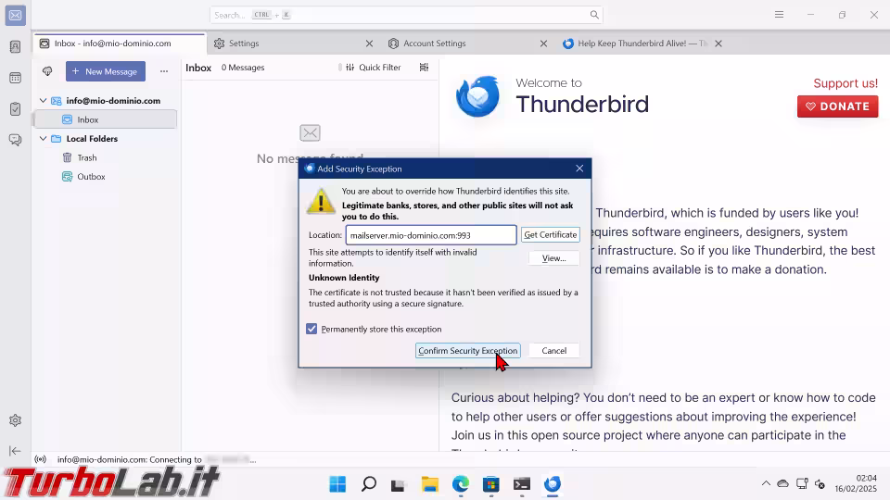The height and width of the screenshot is (500, 890).
Task: Open message list display options icon
Action: [x=424, y=68]
